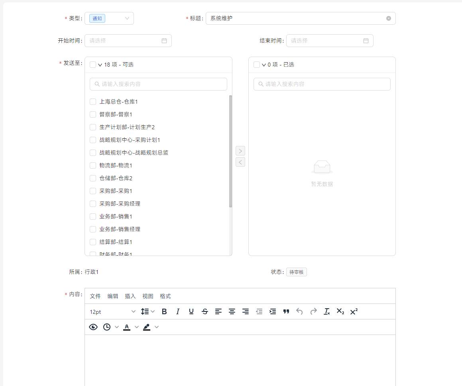Viewport: 462px width, 386px height.
Task: Clear the 标题 field text
Action: click(389, 18)
